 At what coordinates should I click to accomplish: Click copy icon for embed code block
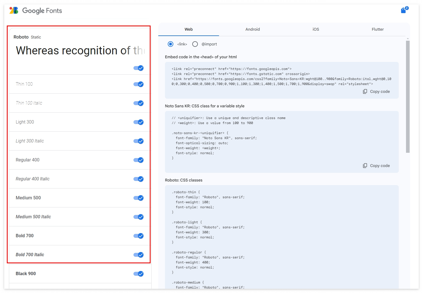coord(365,91)
